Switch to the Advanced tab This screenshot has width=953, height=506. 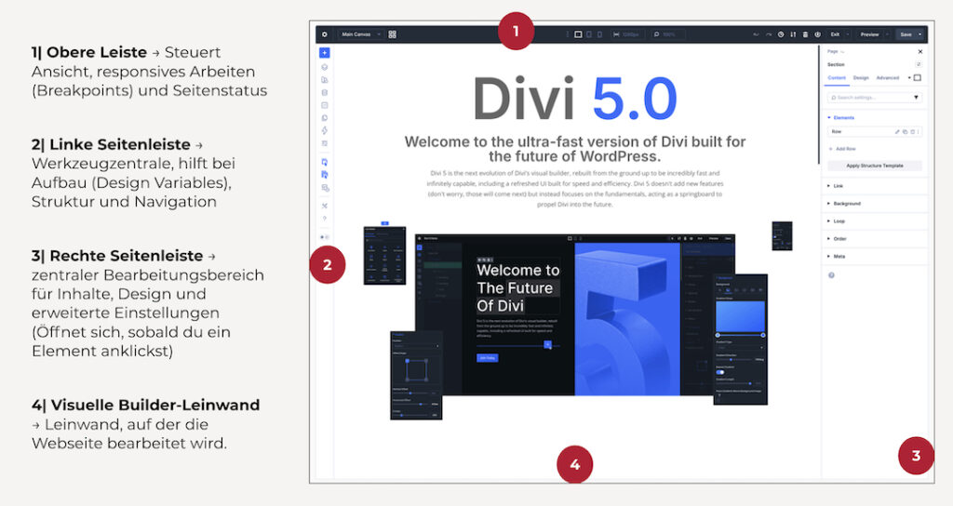coord(887,78)
